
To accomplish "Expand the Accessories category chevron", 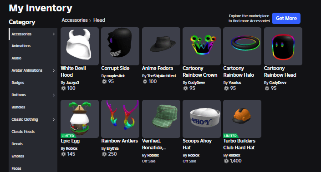I will pos(54,34).
